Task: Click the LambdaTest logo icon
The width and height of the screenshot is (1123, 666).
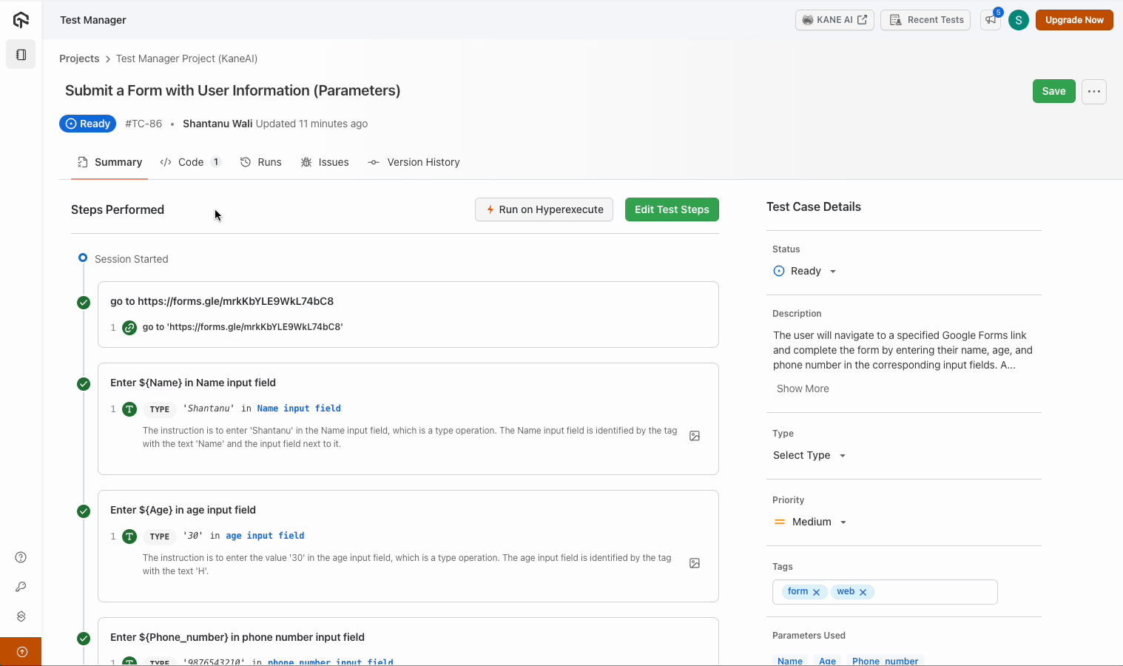Action: click(x=21, y=20)
